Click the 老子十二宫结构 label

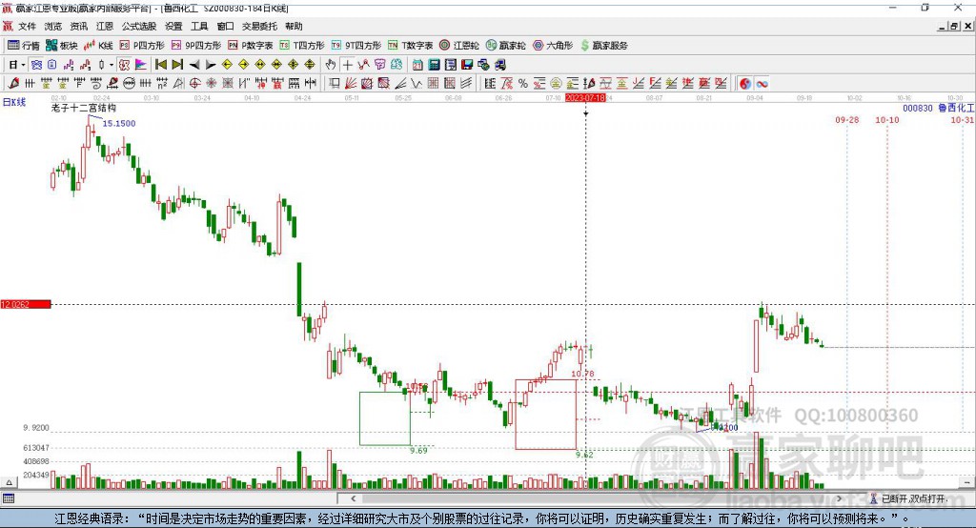84,108
